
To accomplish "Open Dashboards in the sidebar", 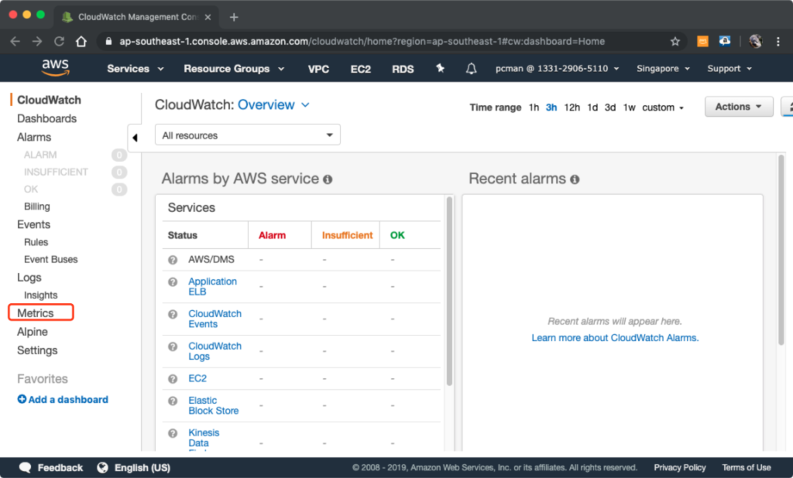I will (47, 119).
